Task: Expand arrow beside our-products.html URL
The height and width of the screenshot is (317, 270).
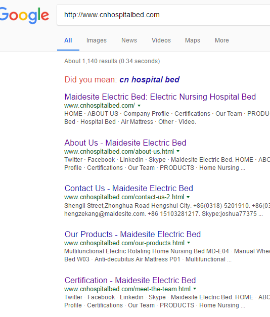Action: pos(189,243)
